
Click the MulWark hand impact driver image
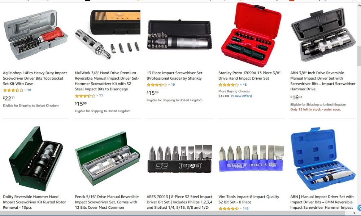108,34
